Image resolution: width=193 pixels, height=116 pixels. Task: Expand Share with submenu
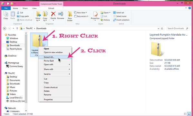(55, 69)
